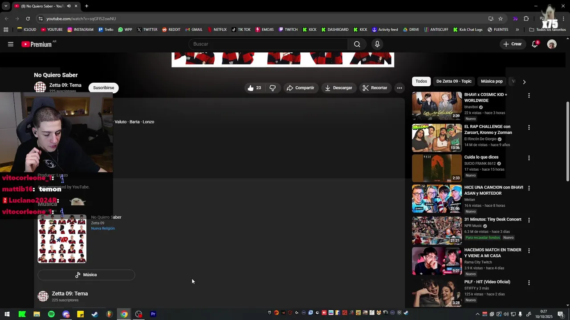Dislike the video with thumbs down
This screenshot has width=570, height=320.
tap(273, 88)
